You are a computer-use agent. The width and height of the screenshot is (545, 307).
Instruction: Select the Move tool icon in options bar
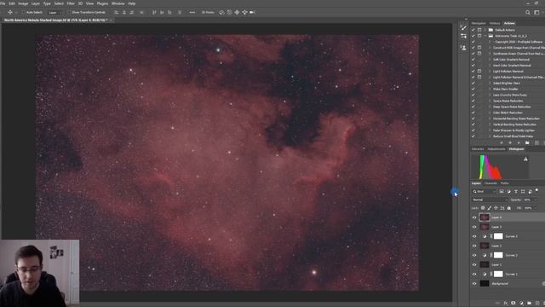(x=10, y=12)
